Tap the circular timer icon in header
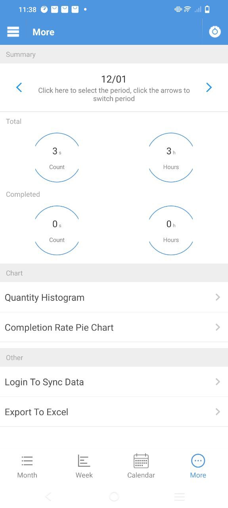 point(215,32)
